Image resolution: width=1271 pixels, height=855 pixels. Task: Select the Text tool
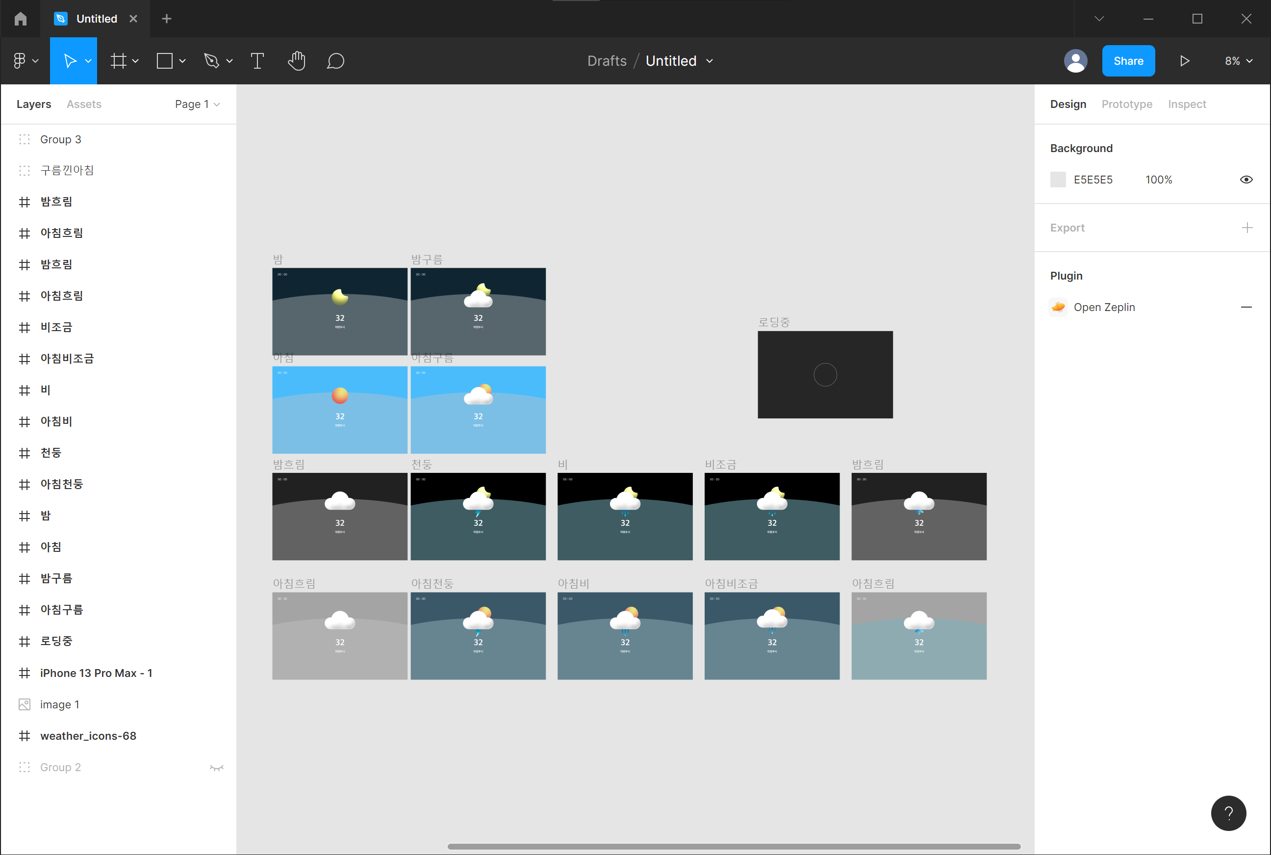257,60
